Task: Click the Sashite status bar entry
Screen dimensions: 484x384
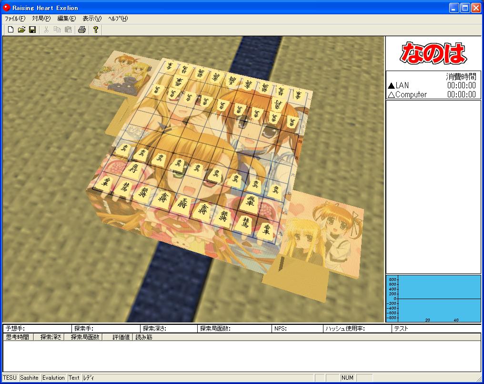Action: [x=30, y=378]
